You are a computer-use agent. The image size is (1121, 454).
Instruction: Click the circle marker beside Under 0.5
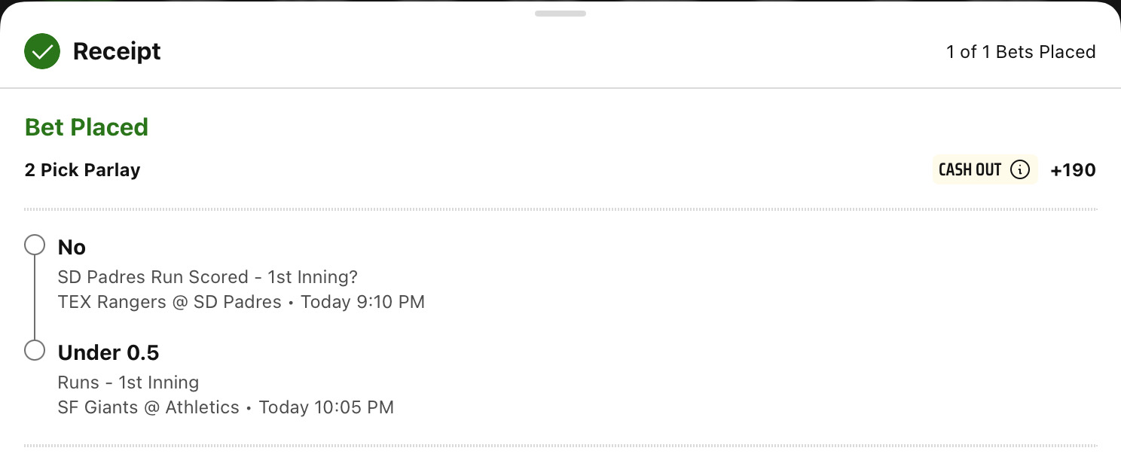35,351
